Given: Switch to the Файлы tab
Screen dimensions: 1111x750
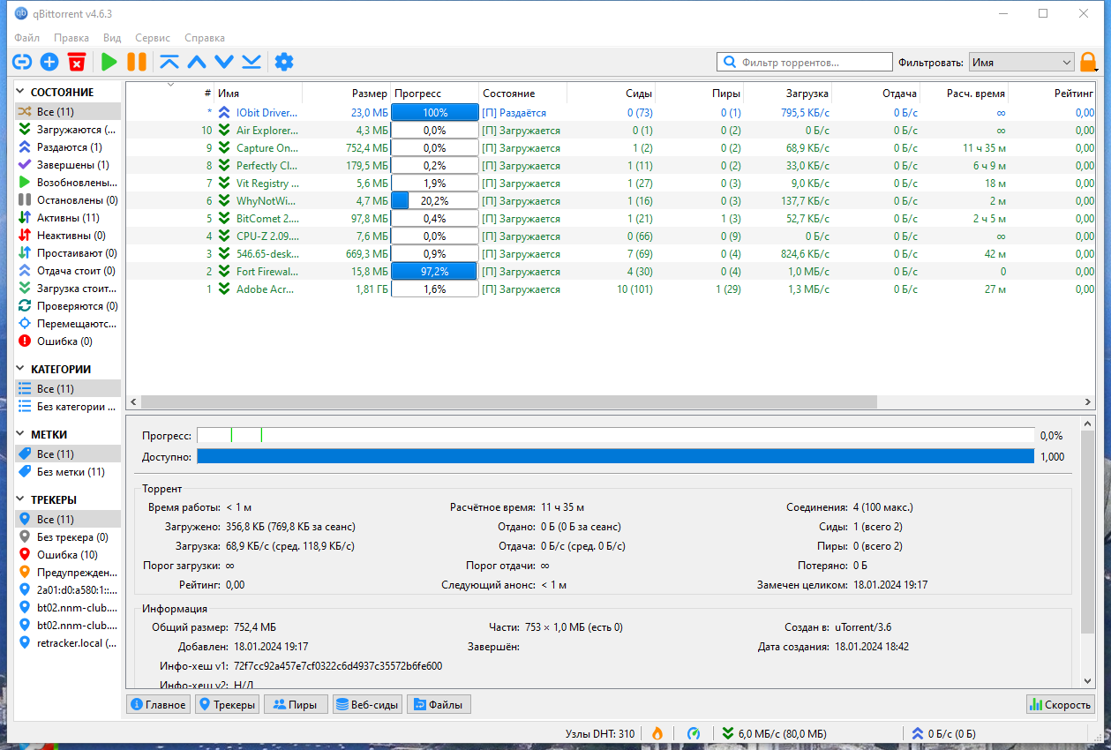Looking at the screenshot, I should click(438, 703).
